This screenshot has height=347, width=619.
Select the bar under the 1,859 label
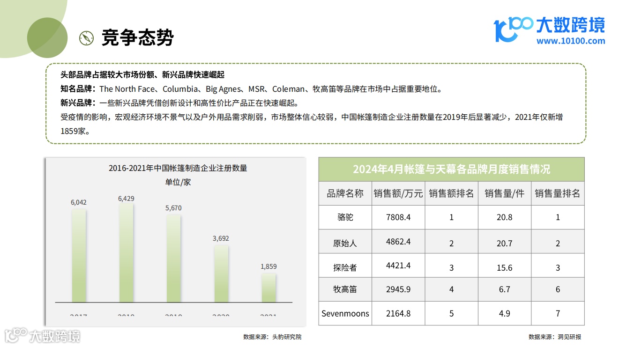[x=268, y=288]
